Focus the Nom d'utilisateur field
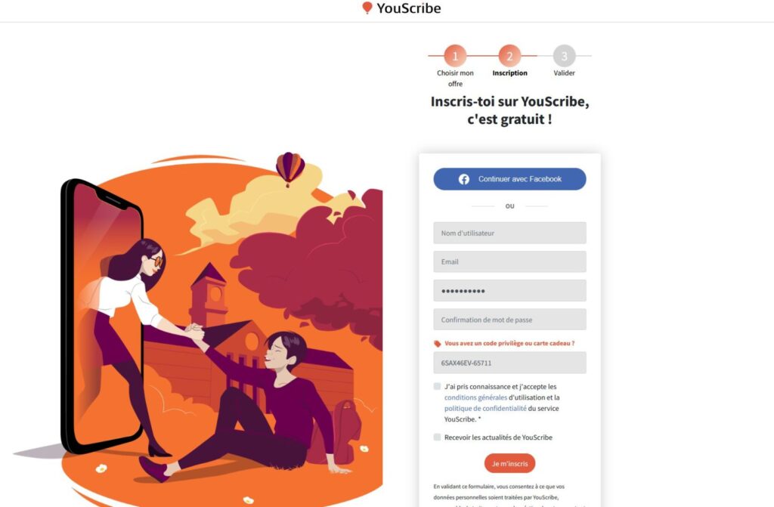The image size is (774, 507). tap(510, 233)
